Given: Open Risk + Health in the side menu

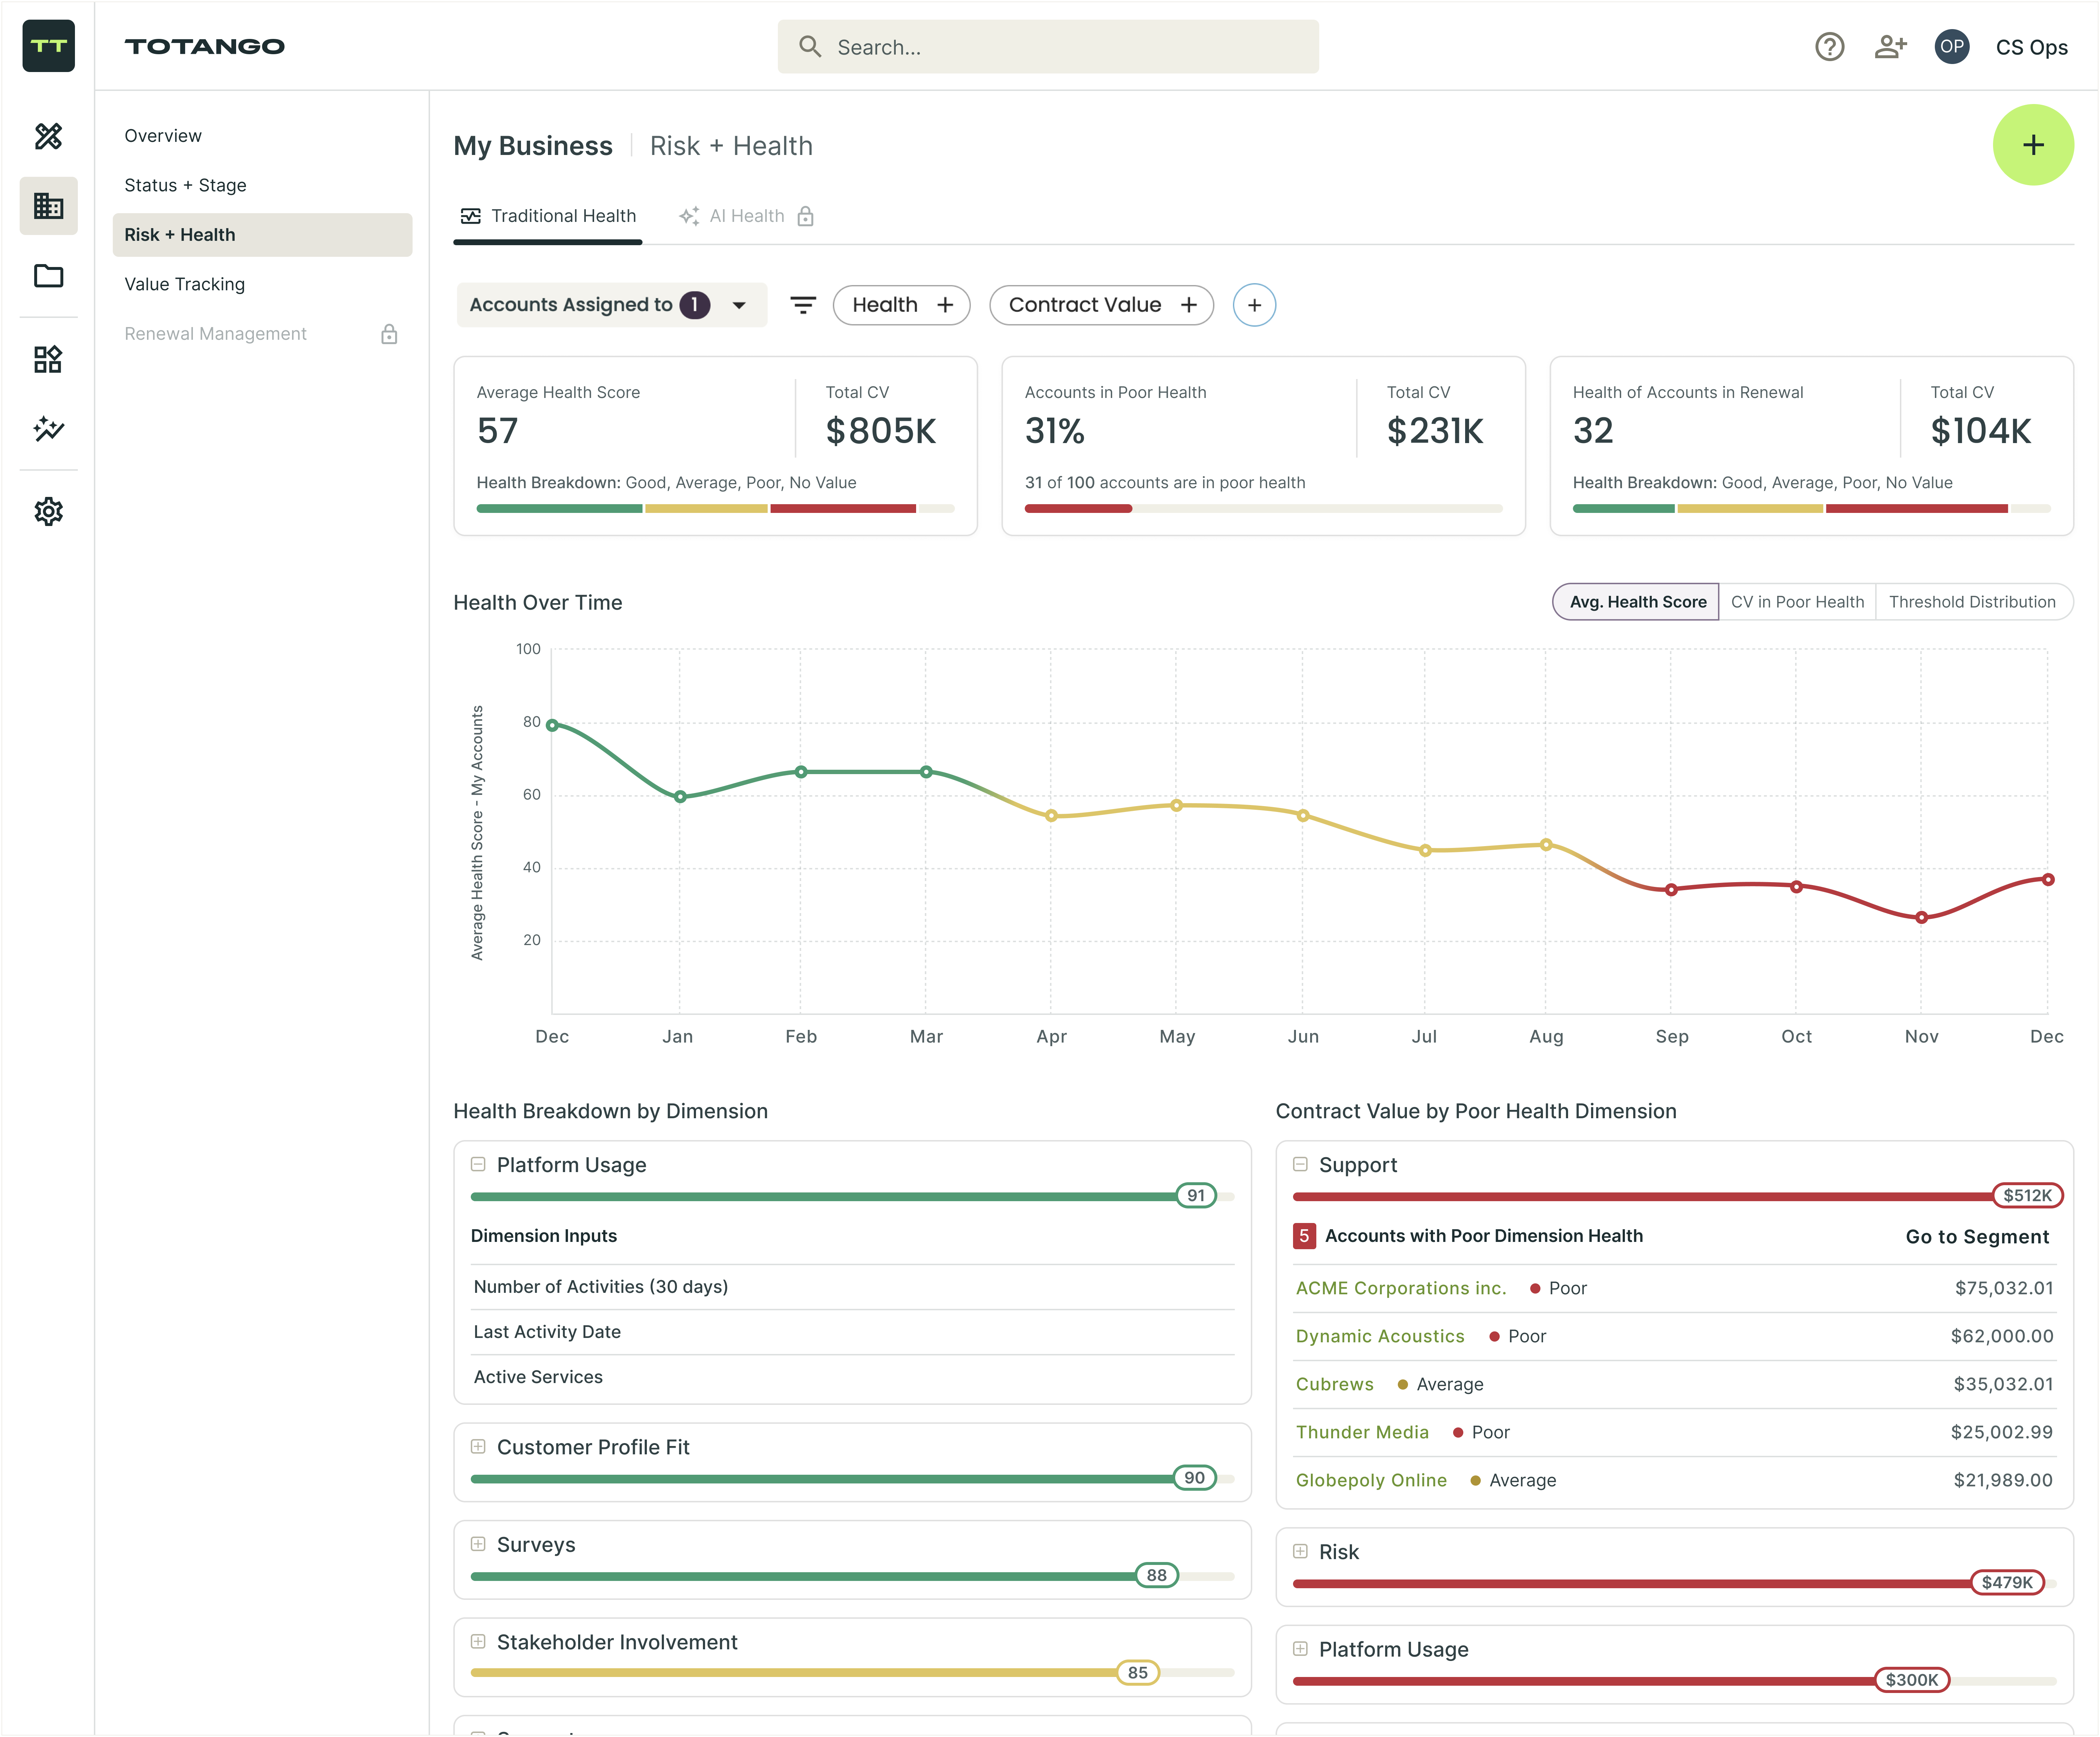Looking at the screenshot, I should tap(262, 235).
